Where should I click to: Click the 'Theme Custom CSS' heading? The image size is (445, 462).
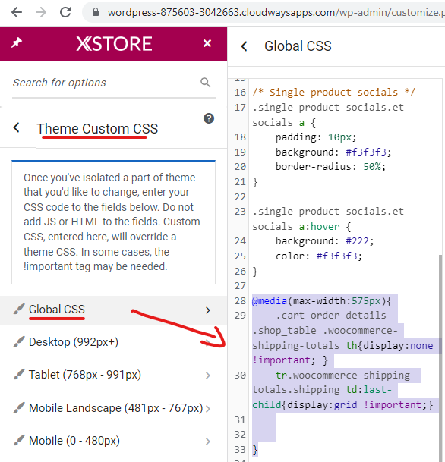[97, 129]
